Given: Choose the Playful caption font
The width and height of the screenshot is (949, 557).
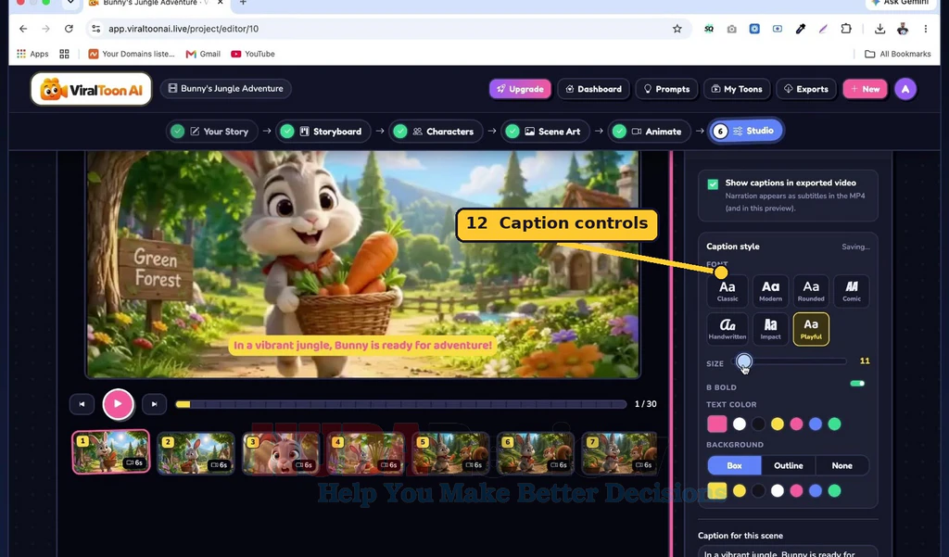Looking at the screenshot, I should [811, 329].
